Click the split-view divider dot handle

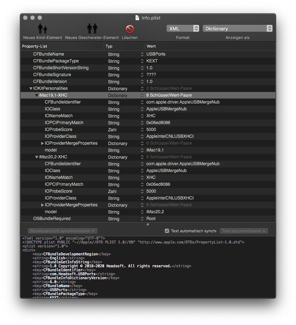coord(148,224)
